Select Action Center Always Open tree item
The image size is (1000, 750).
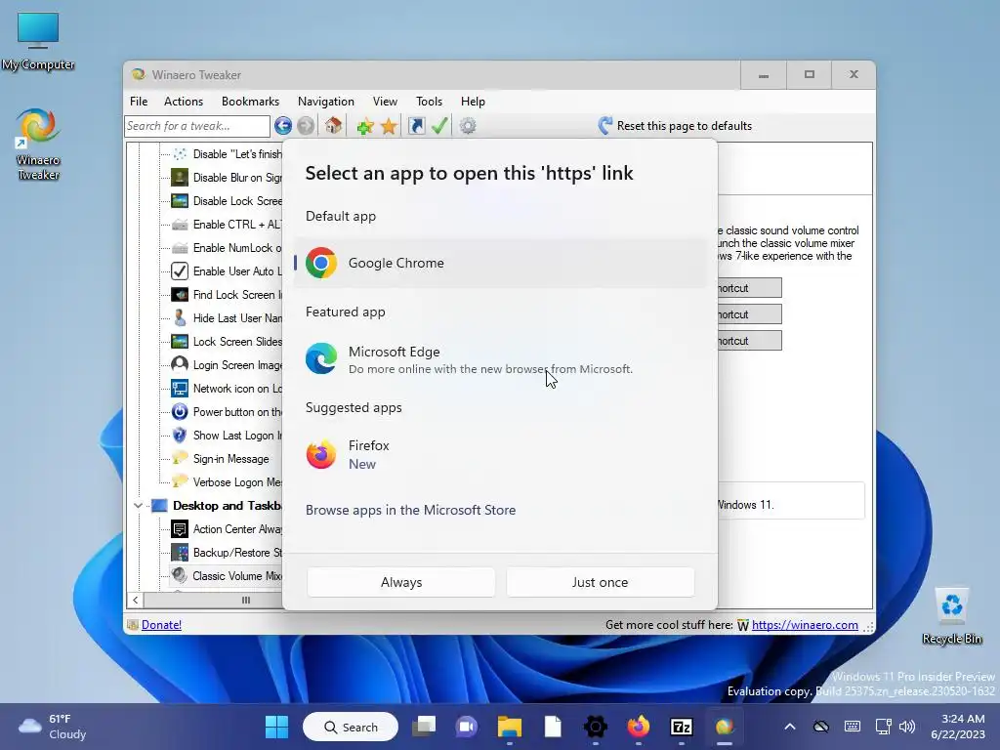tap(227, 529)
